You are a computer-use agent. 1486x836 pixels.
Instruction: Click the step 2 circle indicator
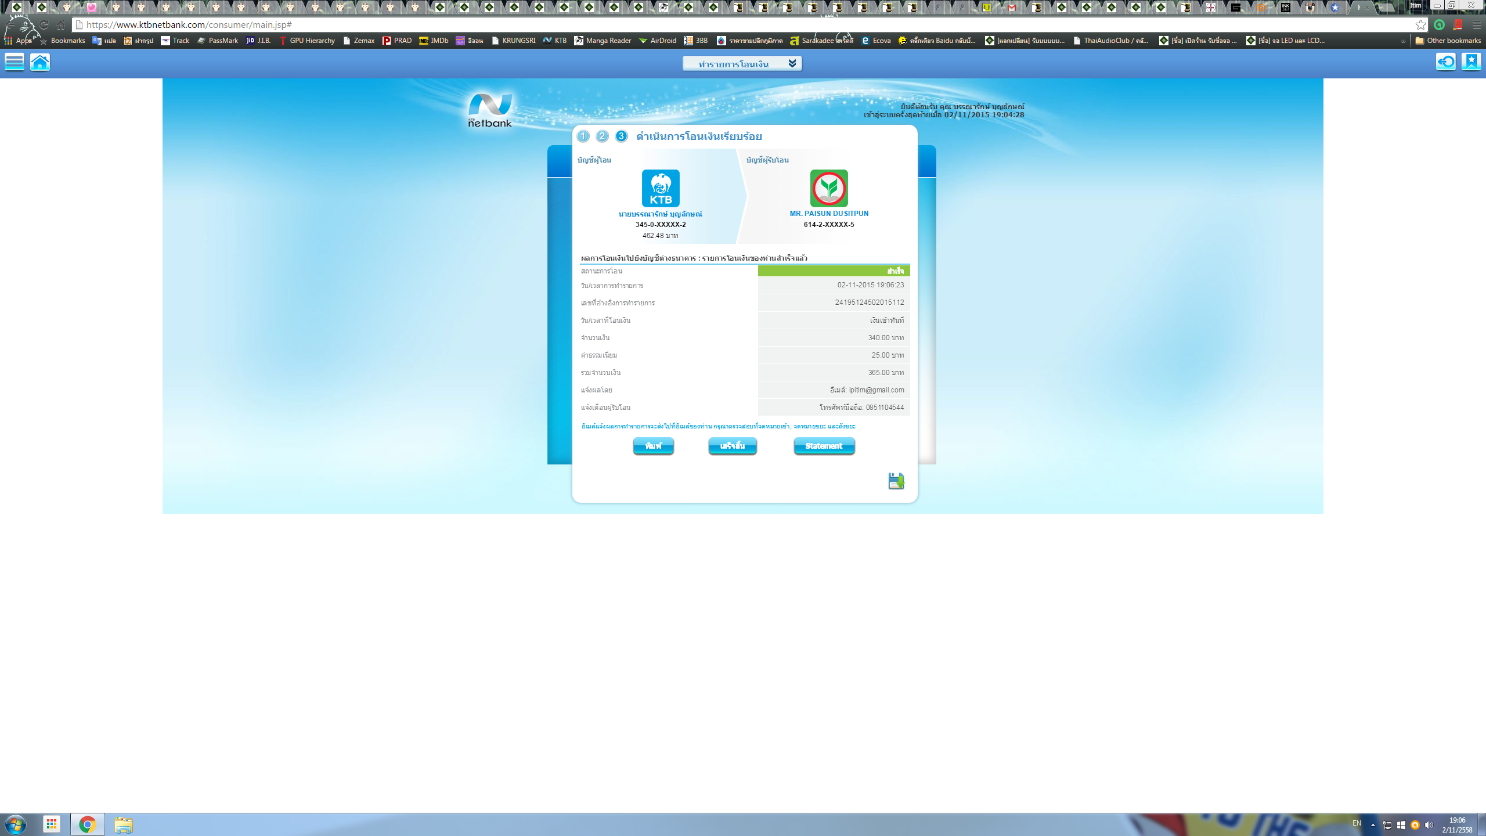[603, 136]
